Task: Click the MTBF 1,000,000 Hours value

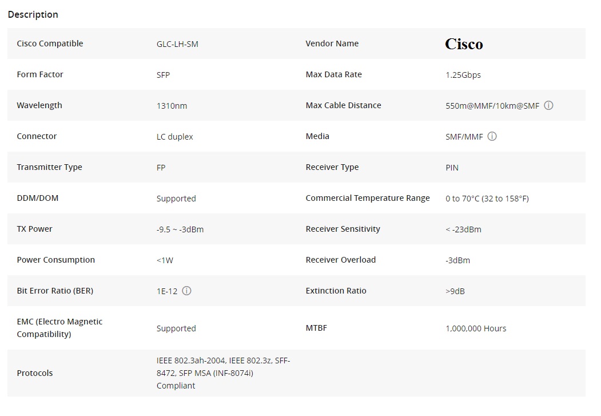Action: point(476,328)
